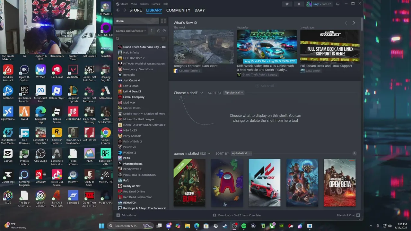Select Marvel Rivals in library list
The height and width of the screenshot is (231, 411).
pyautogui.click(x=141, y=108)
